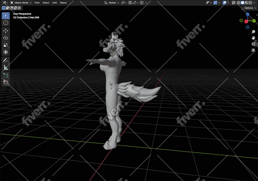The height and width of the screenshot is (181, 258).
Task: Toggle snapping magnet button
Action: [130, 3]
